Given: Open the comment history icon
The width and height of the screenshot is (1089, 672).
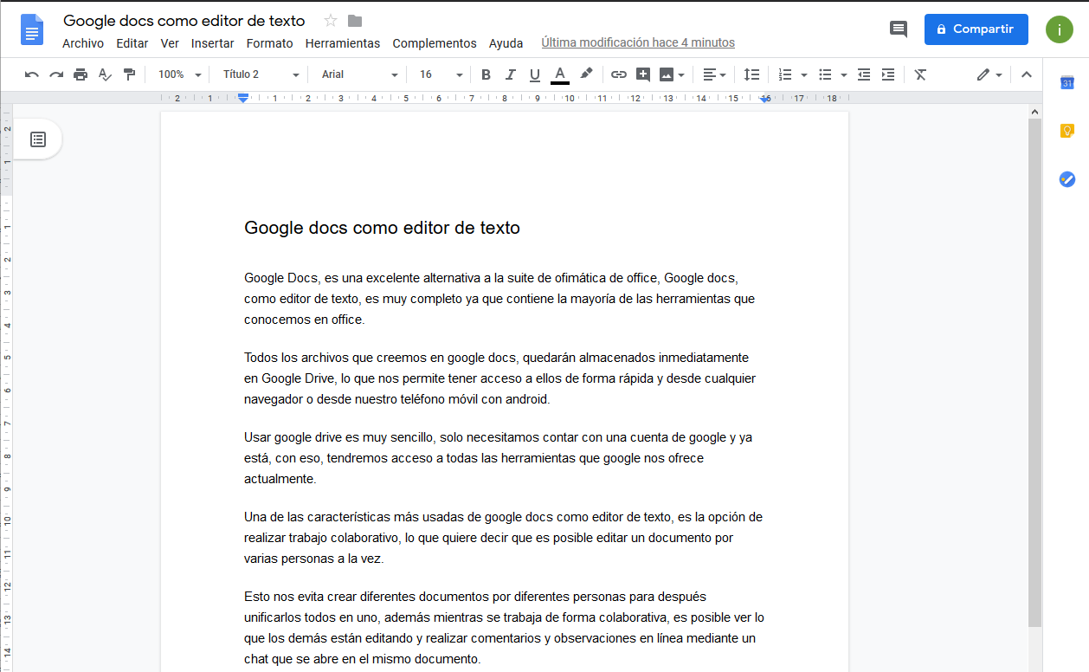Looking at the screenshot, I should [899, 29].
